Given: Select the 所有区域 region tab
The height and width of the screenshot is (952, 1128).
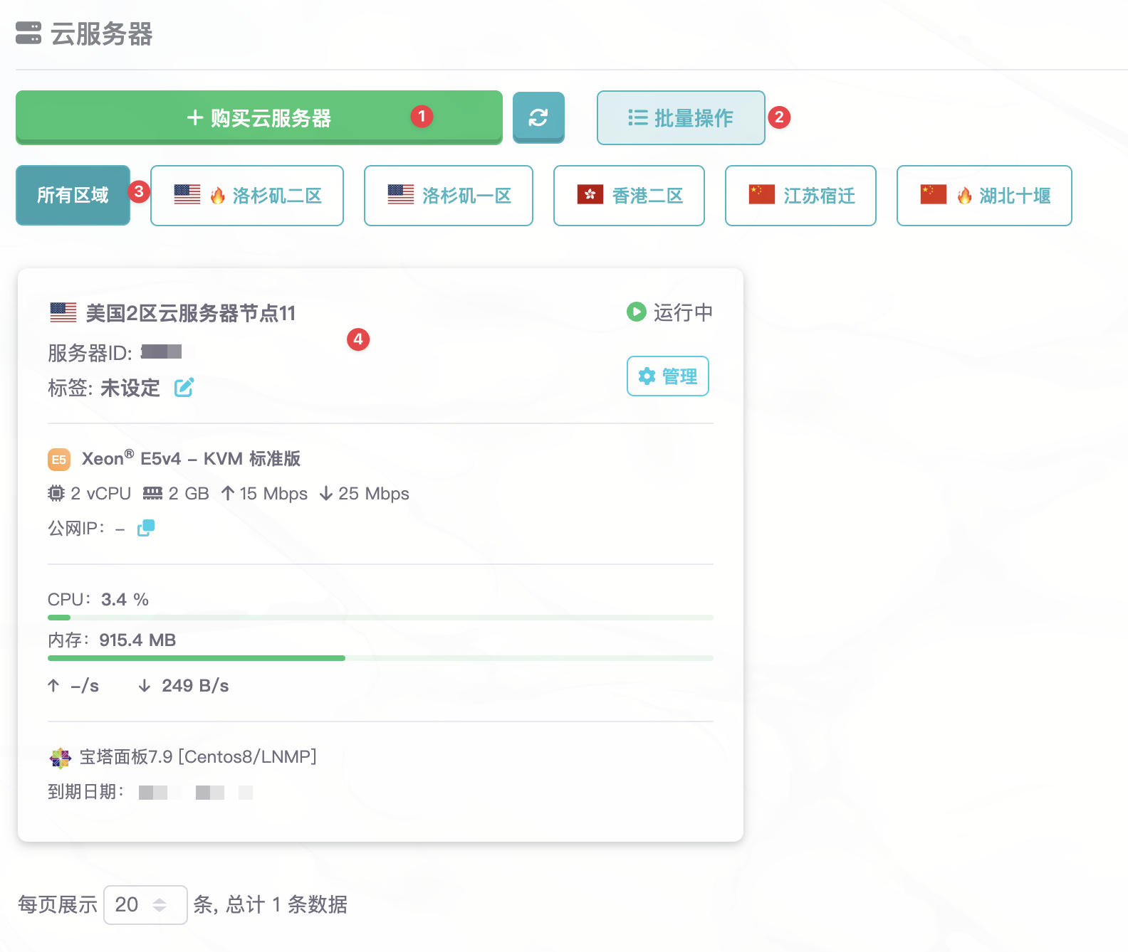Looking at the screenshot, I should (73, 196).
